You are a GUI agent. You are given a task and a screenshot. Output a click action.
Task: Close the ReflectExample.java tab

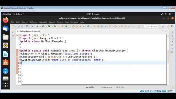[39, 31]
